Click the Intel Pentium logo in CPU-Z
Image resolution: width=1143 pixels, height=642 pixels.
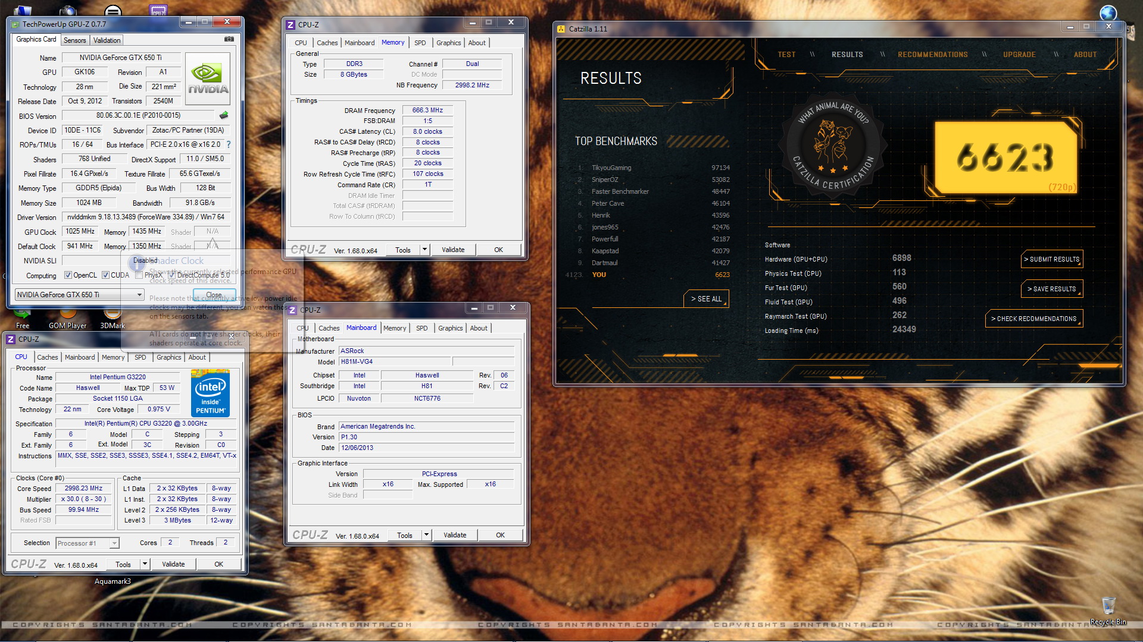tap(211, 394)
